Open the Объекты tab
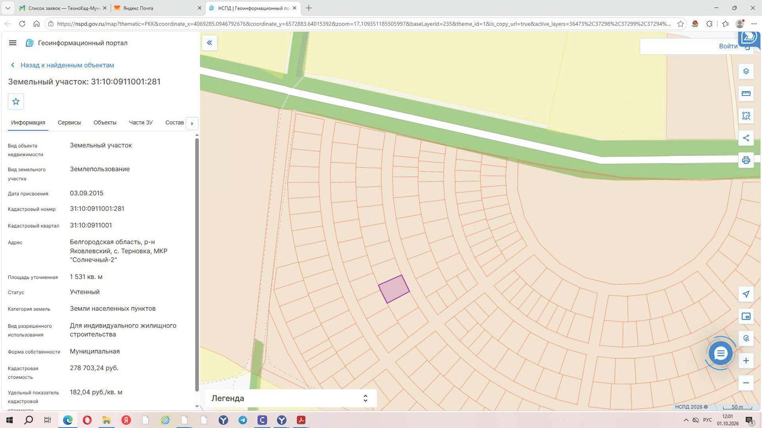Screen dimensions: 762x428 coord(105,123)
